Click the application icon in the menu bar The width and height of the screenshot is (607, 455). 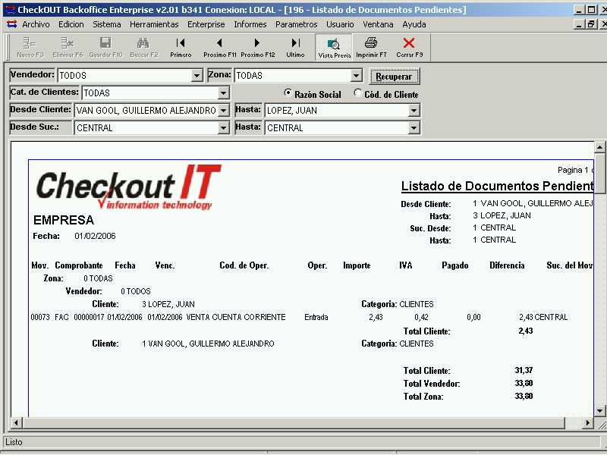coord(11,24)
